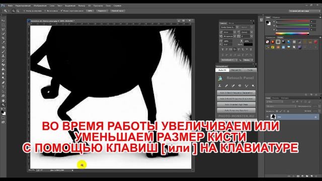This screenshot has height=181, width=322.
Task: Open the layer blend mode dropdown
Action: click(281, 106)
